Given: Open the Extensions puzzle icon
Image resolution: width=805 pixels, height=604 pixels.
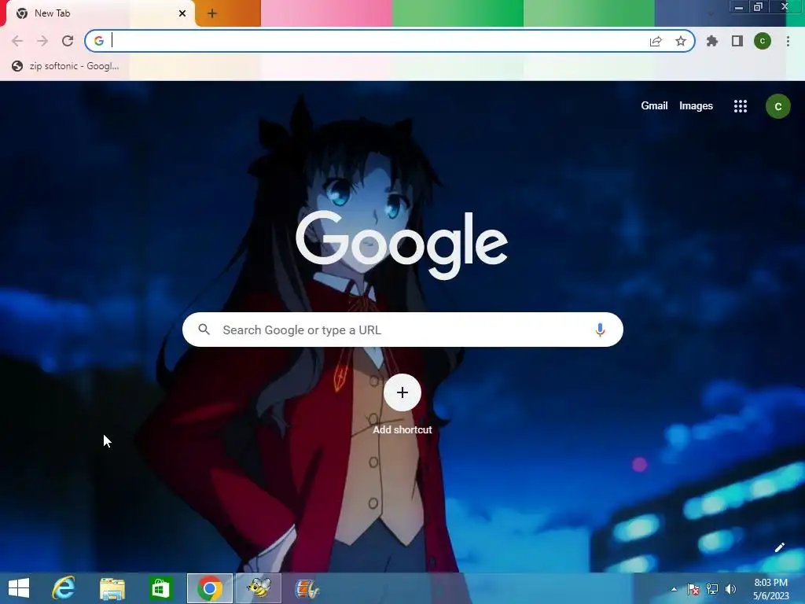Looking at the screenshot, I should (x=711, y=41).
